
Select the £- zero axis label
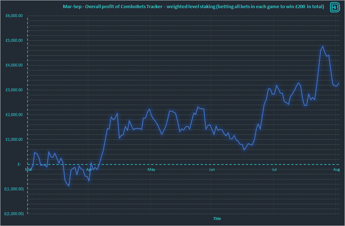pyautogui.click(x=19, y=164)
